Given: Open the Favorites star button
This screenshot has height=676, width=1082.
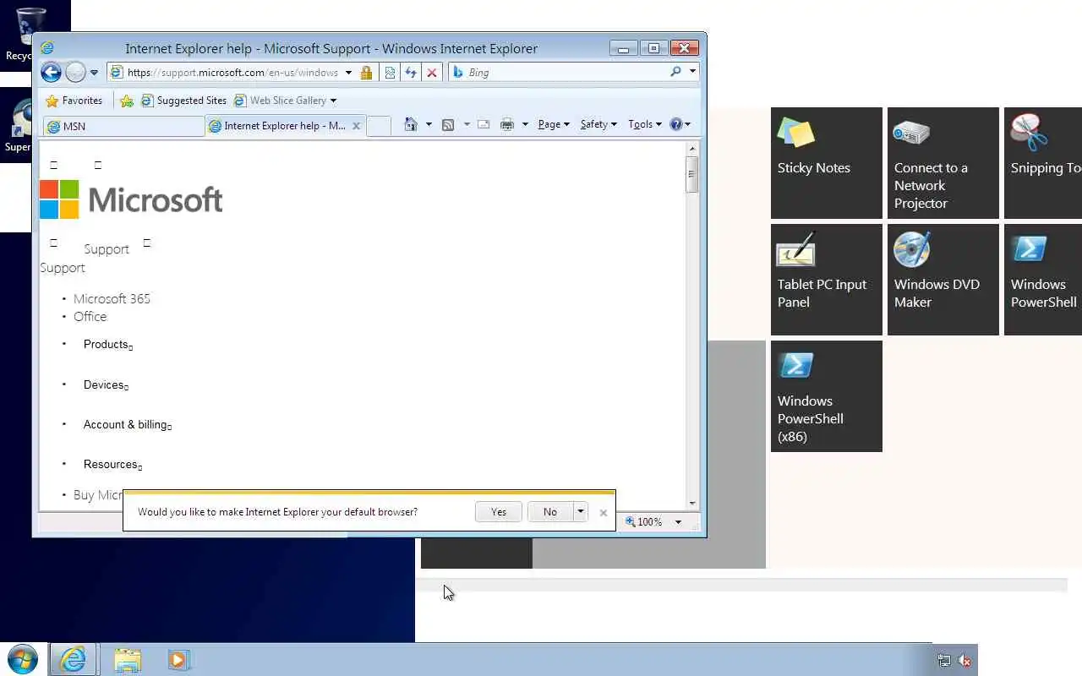Looking at the screenshot, I should (74, 101).
